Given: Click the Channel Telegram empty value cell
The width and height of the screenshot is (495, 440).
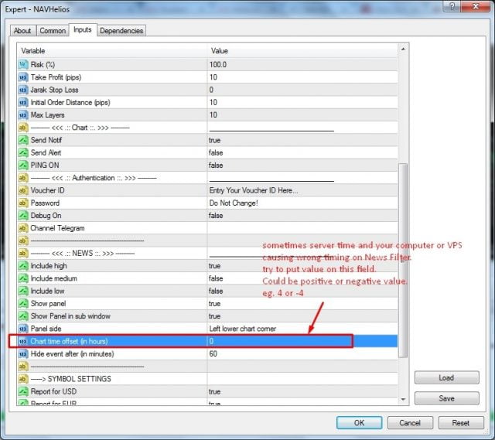Looking at the screenshot, I should (302, 228).
